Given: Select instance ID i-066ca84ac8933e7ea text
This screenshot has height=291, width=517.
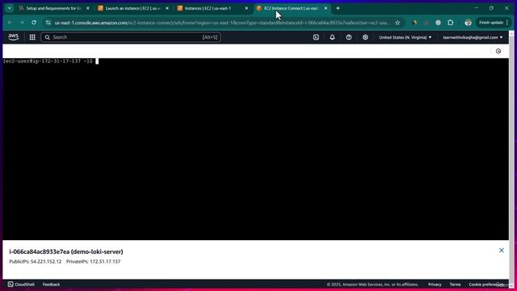Looking at the screenshot, I should pyautogui.click(x=40, y=251).
